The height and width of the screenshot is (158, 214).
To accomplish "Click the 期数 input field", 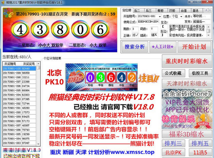I will click(x=135, y=29).
